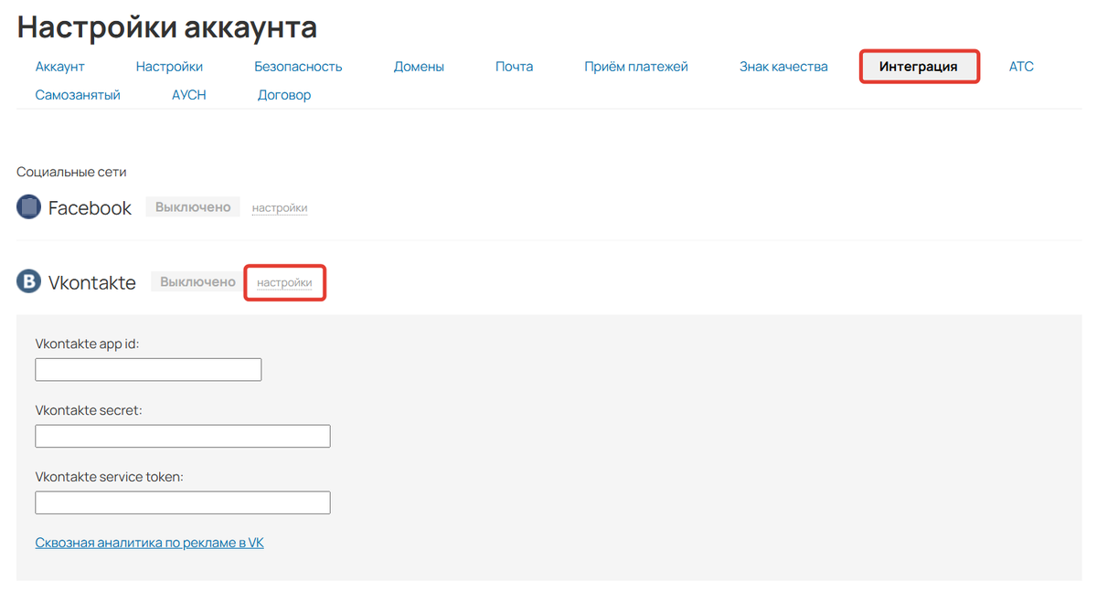Select the Интеграция tab
The image size is (1097, 592).
(919, 66)
